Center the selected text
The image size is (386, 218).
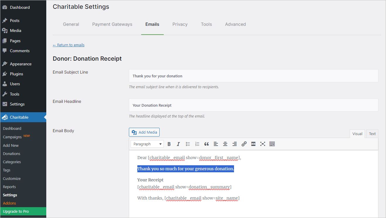coord(225,144)
